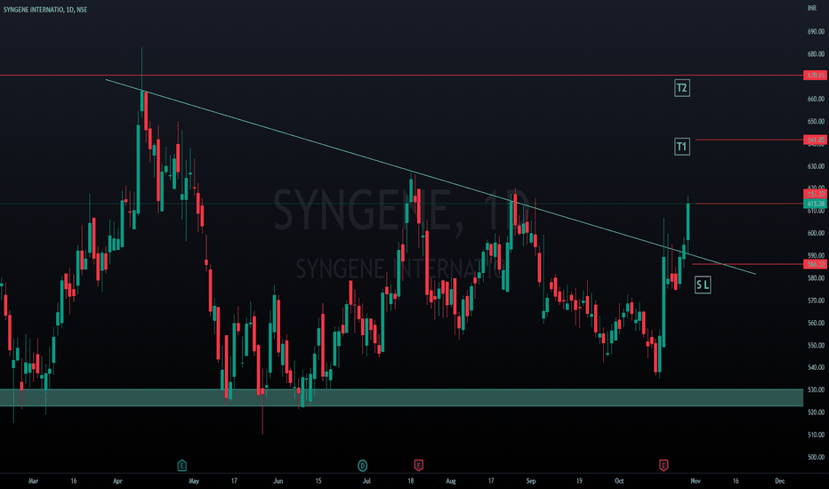The width and height of the screenshot is (829, 489).
Task: Open the red earnings E marker near 18 July
Action: coord(418,465)
